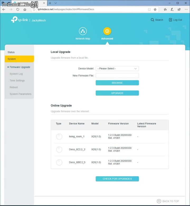
Task: Click CHECK FOR UPGRADES button
Action: tap(117, 179)
